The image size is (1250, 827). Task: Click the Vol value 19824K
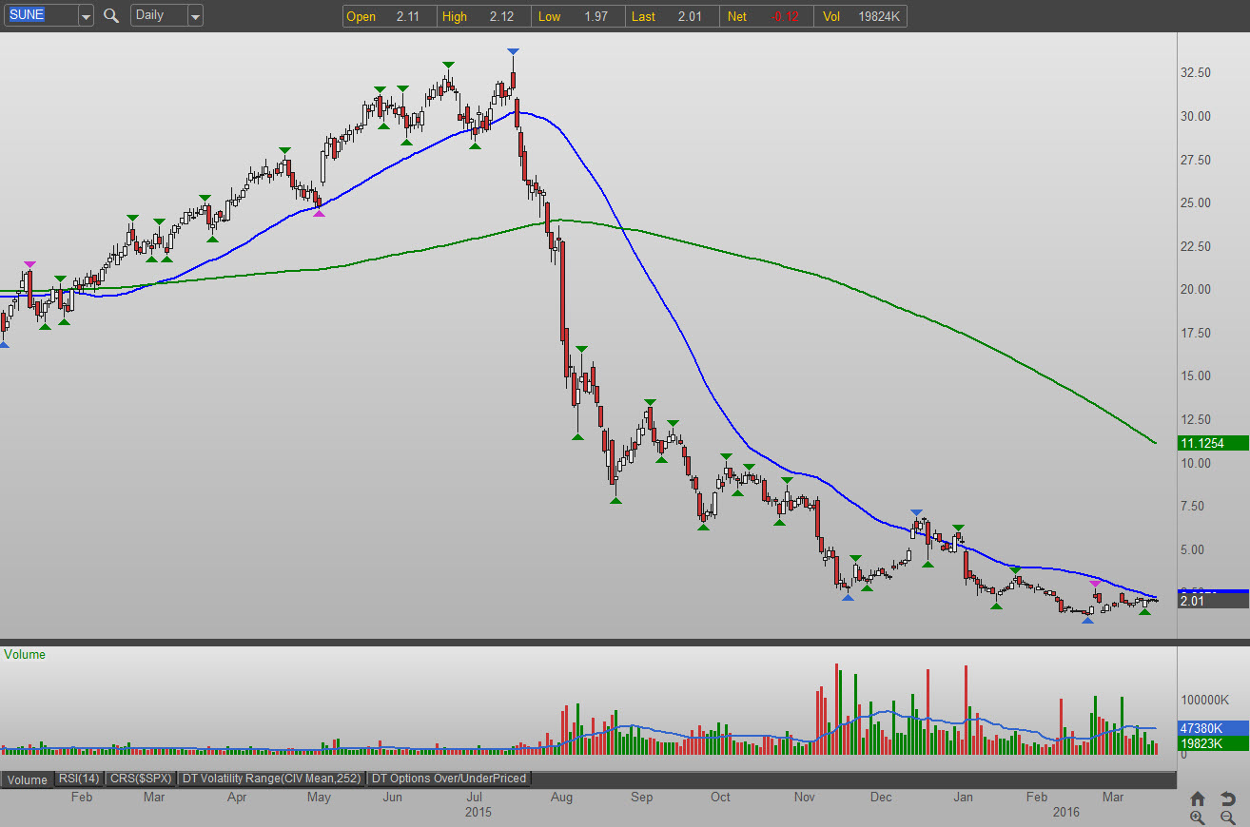click(x=880, y=16)
